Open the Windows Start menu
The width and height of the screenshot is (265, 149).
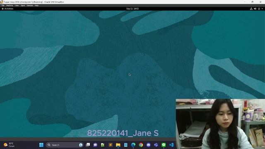(41, 145)
